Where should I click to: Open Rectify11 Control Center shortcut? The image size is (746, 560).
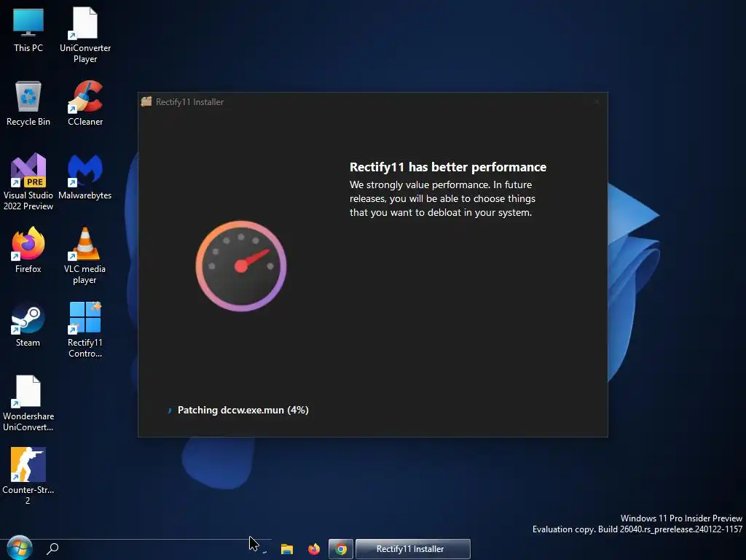(85, 330)
